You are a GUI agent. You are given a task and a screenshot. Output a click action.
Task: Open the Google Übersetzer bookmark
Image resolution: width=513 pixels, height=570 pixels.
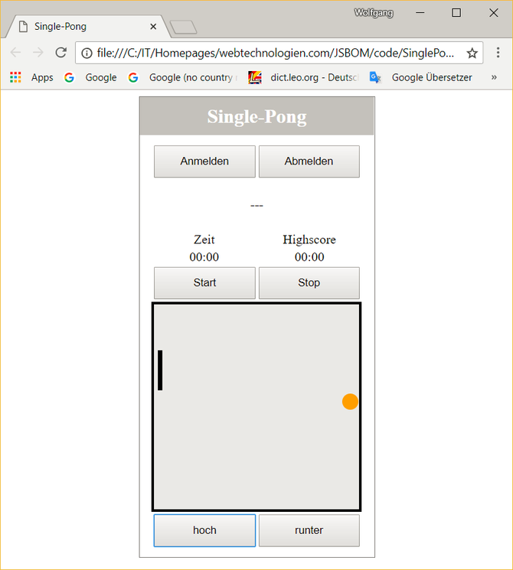[x=420, y=77]
